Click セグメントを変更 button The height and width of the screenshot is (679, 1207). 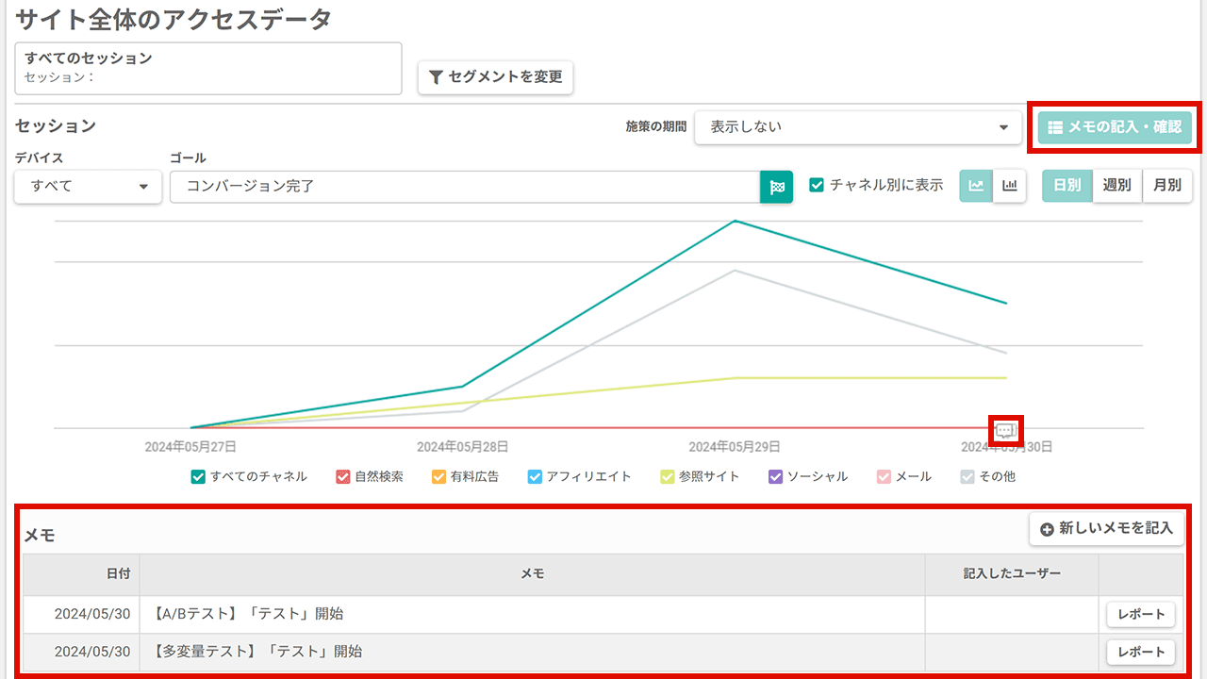[x=495, y=77]
